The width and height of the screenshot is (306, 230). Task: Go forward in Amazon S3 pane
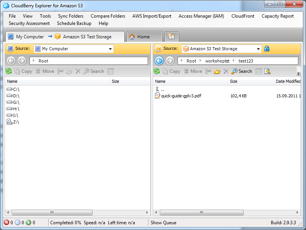tap(170, 61)
